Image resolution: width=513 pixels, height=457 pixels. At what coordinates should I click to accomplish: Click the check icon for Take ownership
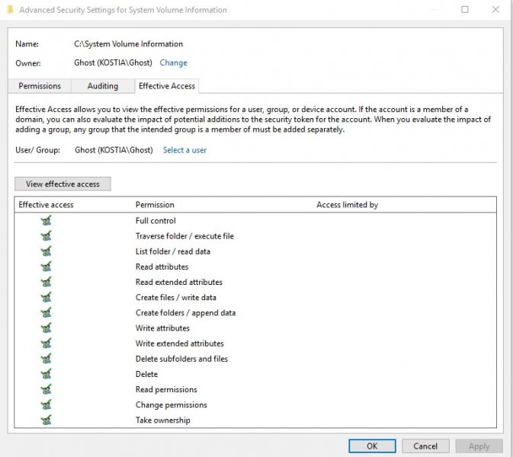click(x=46, y=420)
